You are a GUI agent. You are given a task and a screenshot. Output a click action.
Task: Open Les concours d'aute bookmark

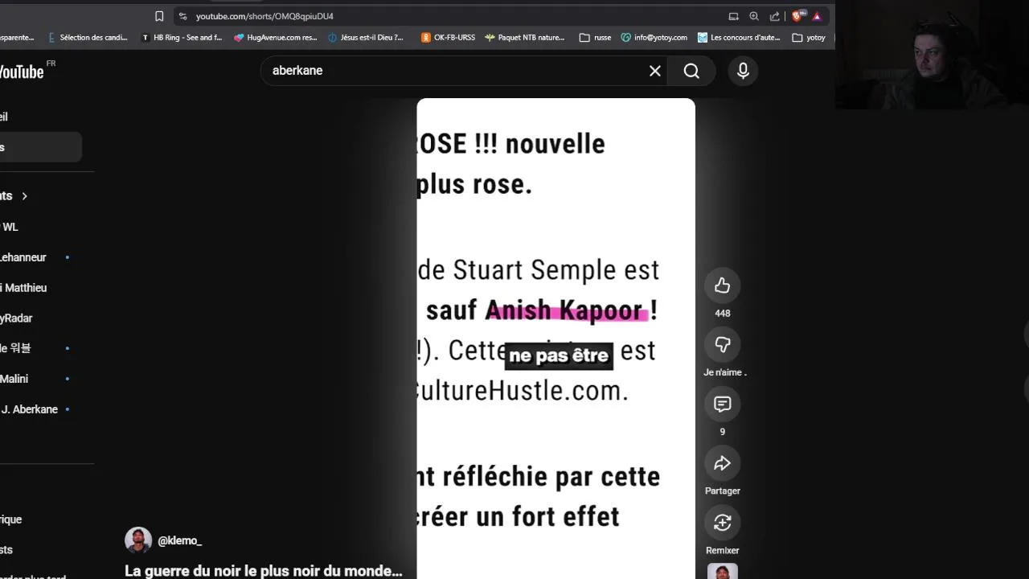click(x=739, y=37)
